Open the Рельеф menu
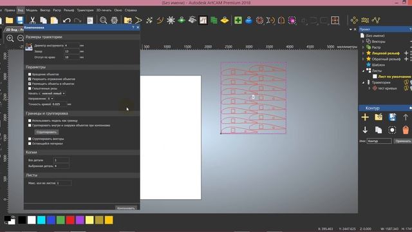The height and width of the screenshot is (232, 412). click(69, 10)
